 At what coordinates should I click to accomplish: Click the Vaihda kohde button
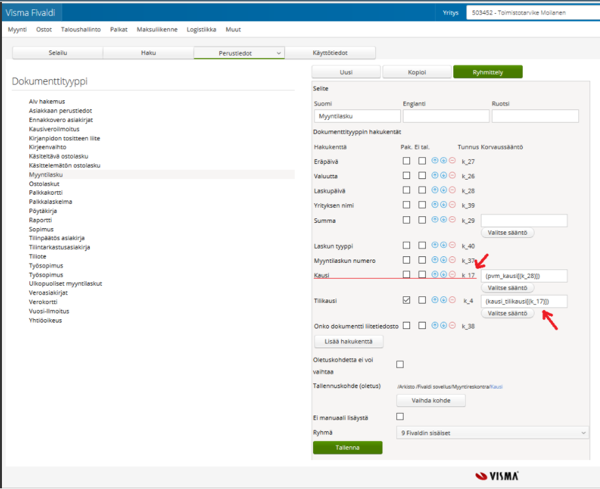[x=431, y=401]
